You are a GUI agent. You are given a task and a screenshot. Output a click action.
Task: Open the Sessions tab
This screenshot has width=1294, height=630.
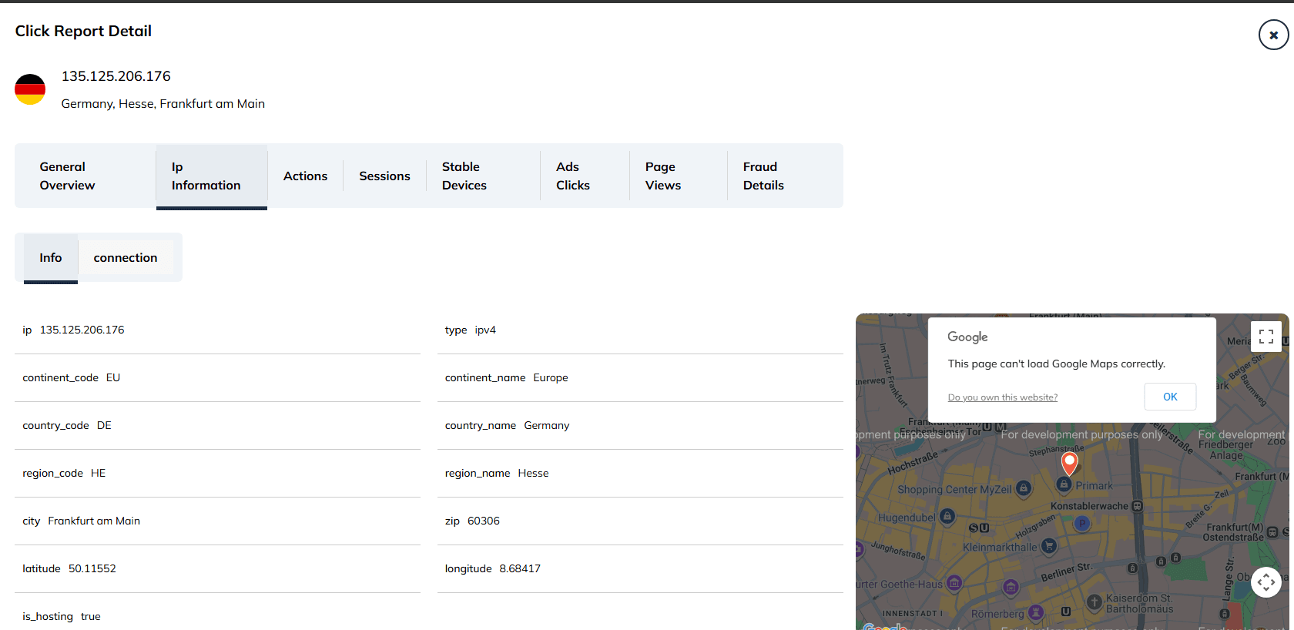tap(384, 176)
